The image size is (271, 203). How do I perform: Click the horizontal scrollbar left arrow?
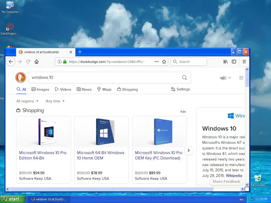7,189
